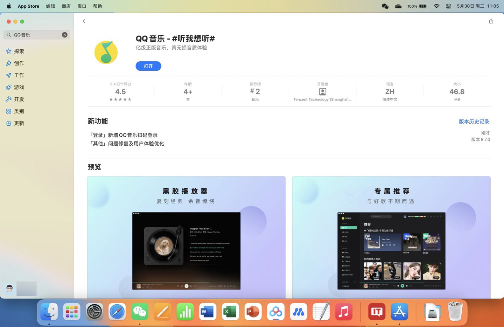Click the WeChat menu bar icon

point(385,6)
